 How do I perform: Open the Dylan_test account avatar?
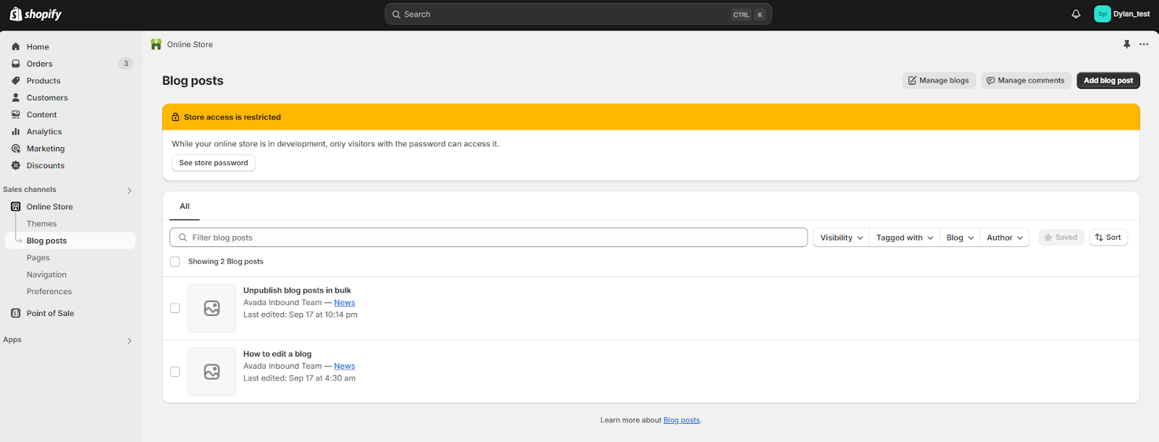(x=1102, y=14)
